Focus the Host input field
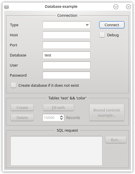Image resolution: width=135 pixels, height=174 pixels. point(66,35)
